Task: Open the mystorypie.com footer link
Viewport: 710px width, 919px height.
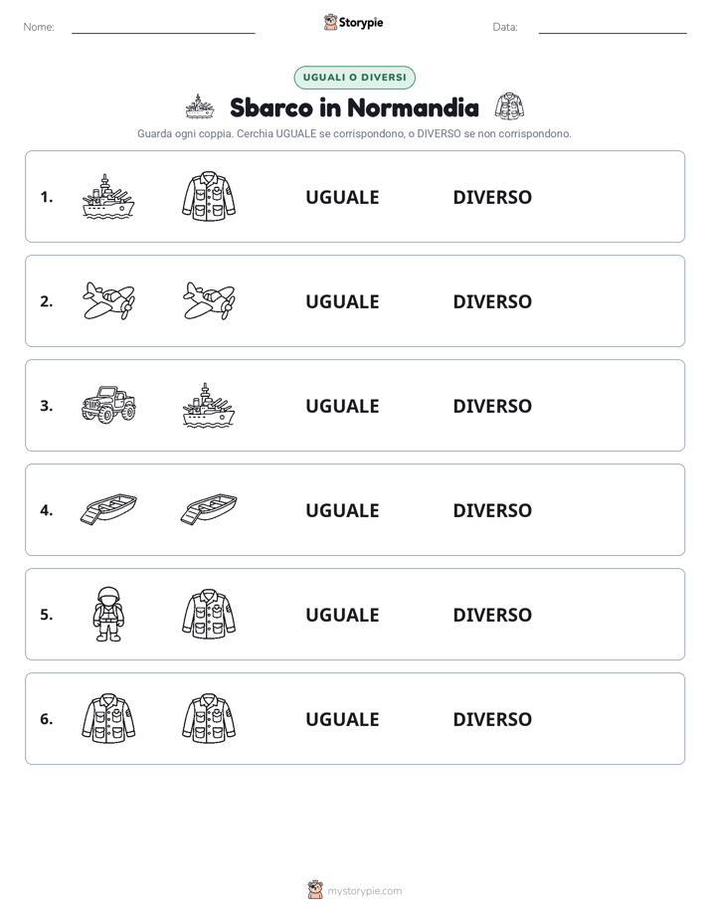Action: click(x=364, y=891)
